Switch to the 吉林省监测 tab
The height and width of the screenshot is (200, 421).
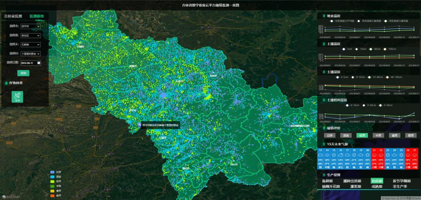point(13,16)
